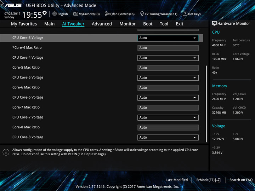Click the Hardware Monitor screen icon
This screenshot has height=191, width=255.
point(214,24)
